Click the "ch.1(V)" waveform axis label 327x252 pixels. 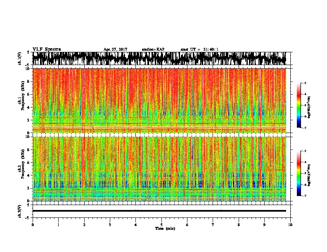point(19,58)
